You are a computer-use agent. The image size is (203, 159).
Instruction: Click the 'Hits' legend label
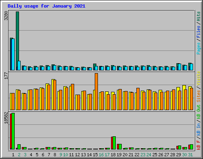(199, 16)
